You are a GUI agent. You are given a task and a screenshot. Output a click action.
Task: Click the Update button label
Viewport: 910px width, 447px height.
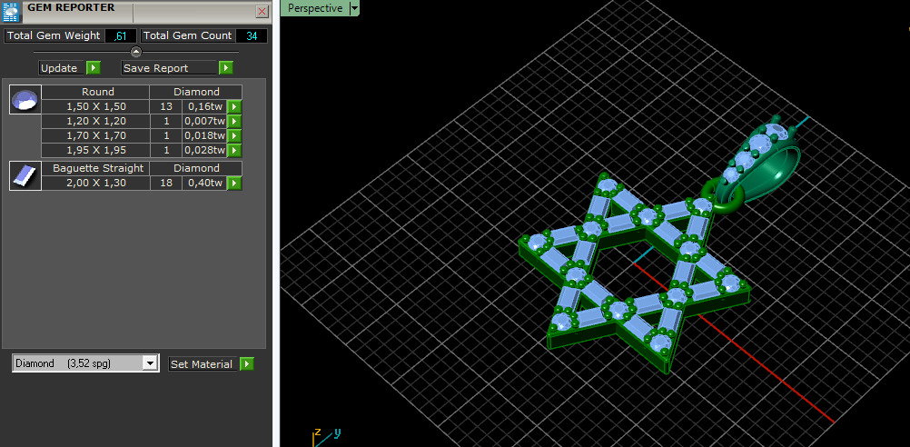tap(62, 68)
